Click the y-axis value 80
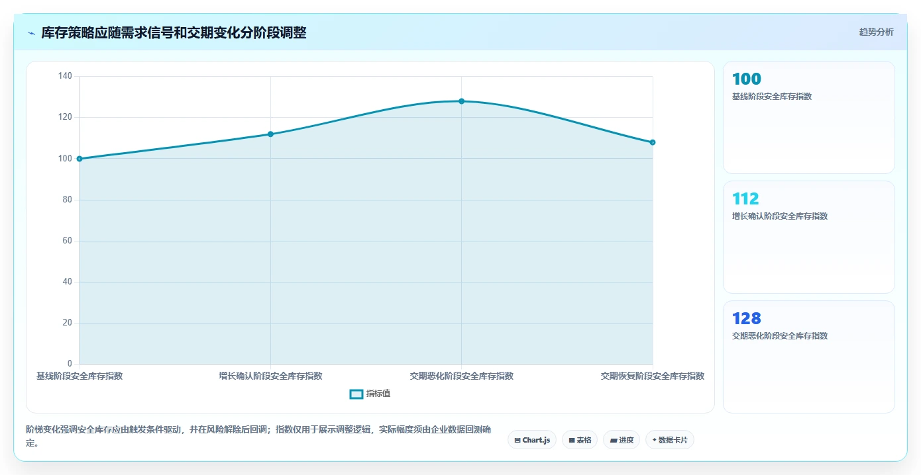Viewport: 921px width, 475px height. coord(68,200)
